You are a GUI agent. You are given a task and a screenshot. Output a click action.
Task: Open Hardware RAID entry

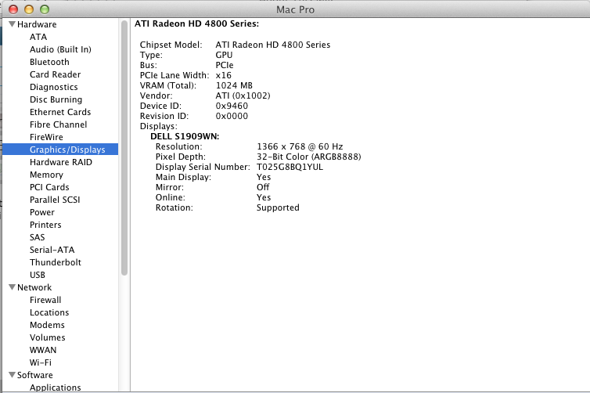tap(61, 162)
